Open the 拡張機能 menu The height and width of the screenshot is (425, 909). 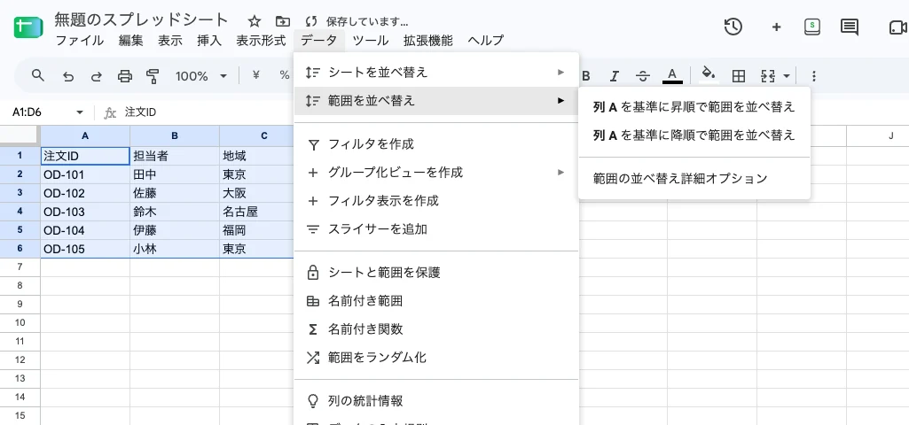click(x=428, y=41)
